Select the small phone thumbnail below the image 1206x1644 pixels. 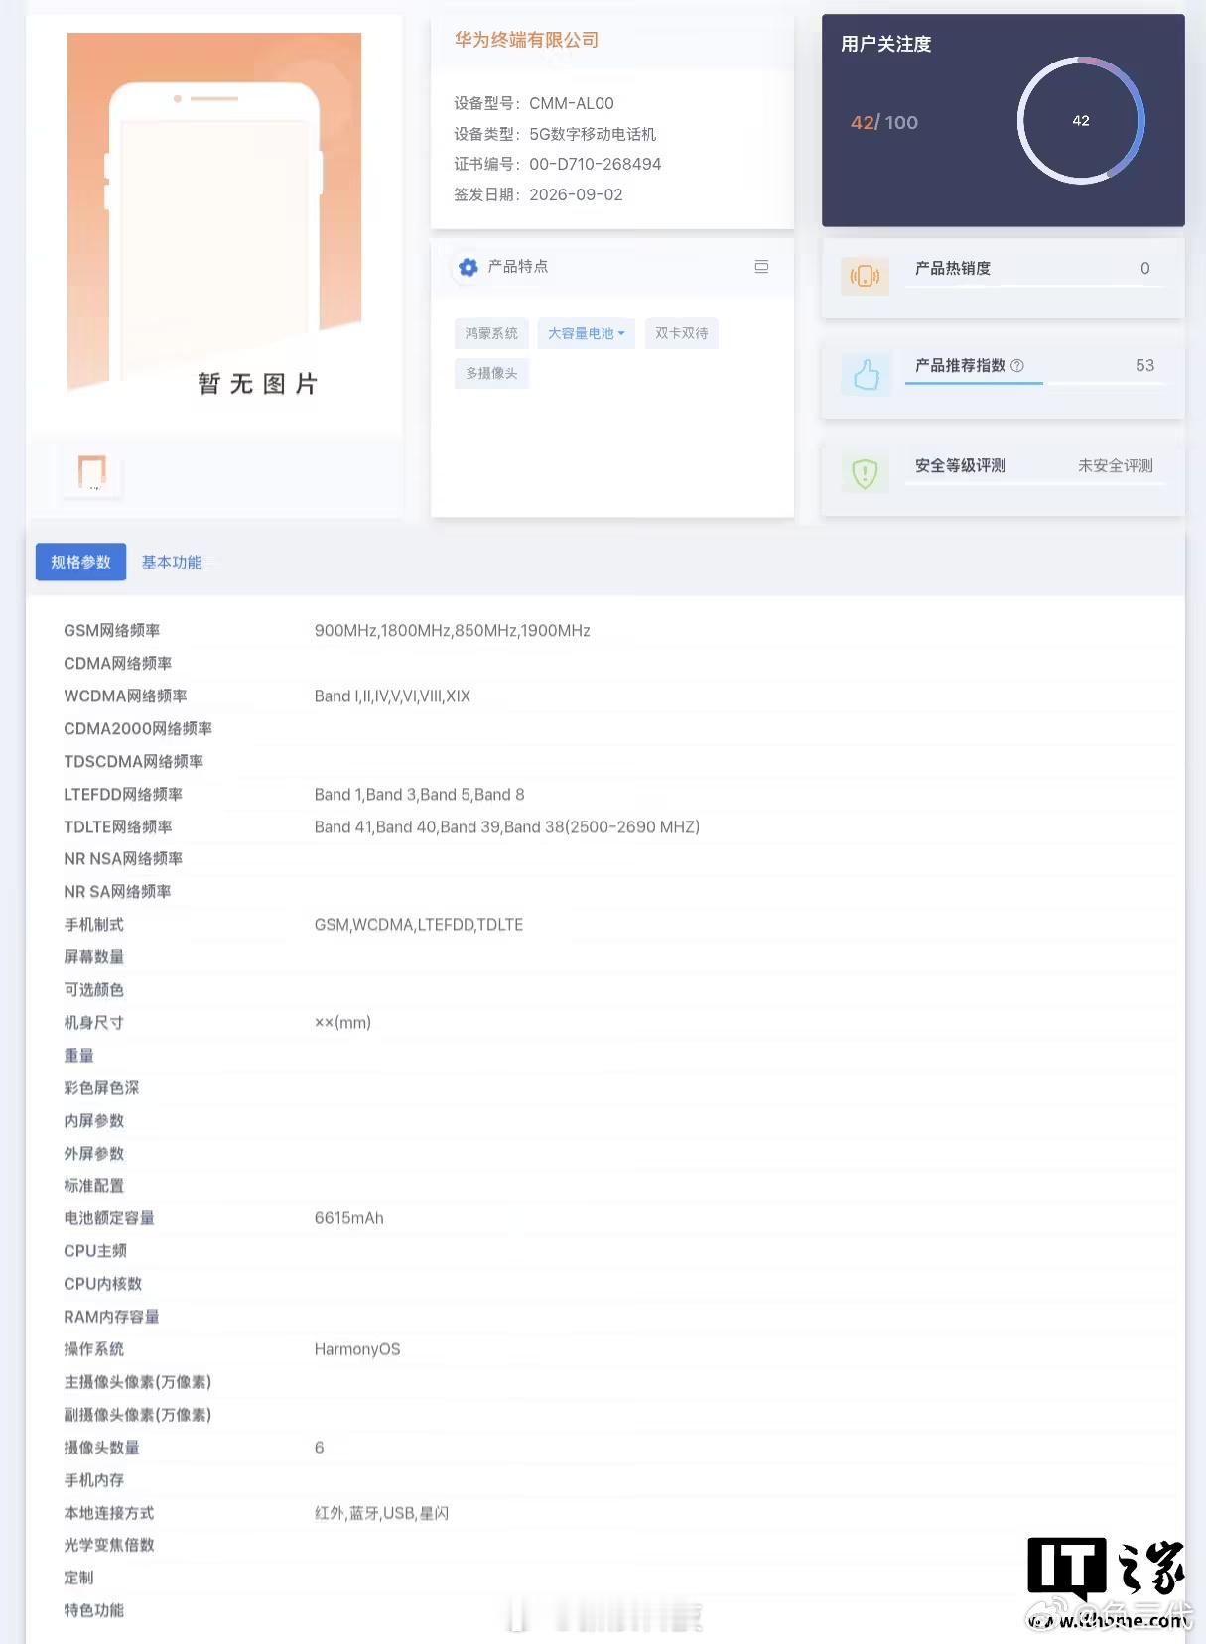coord(92,472)
